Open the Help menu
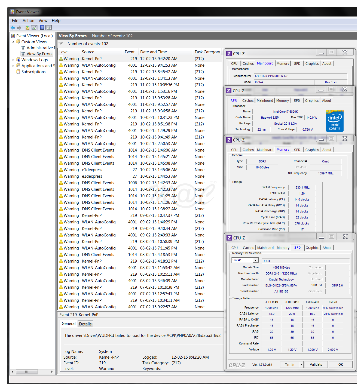This screenshot has height=391, width=364. (x=56, y=21)
